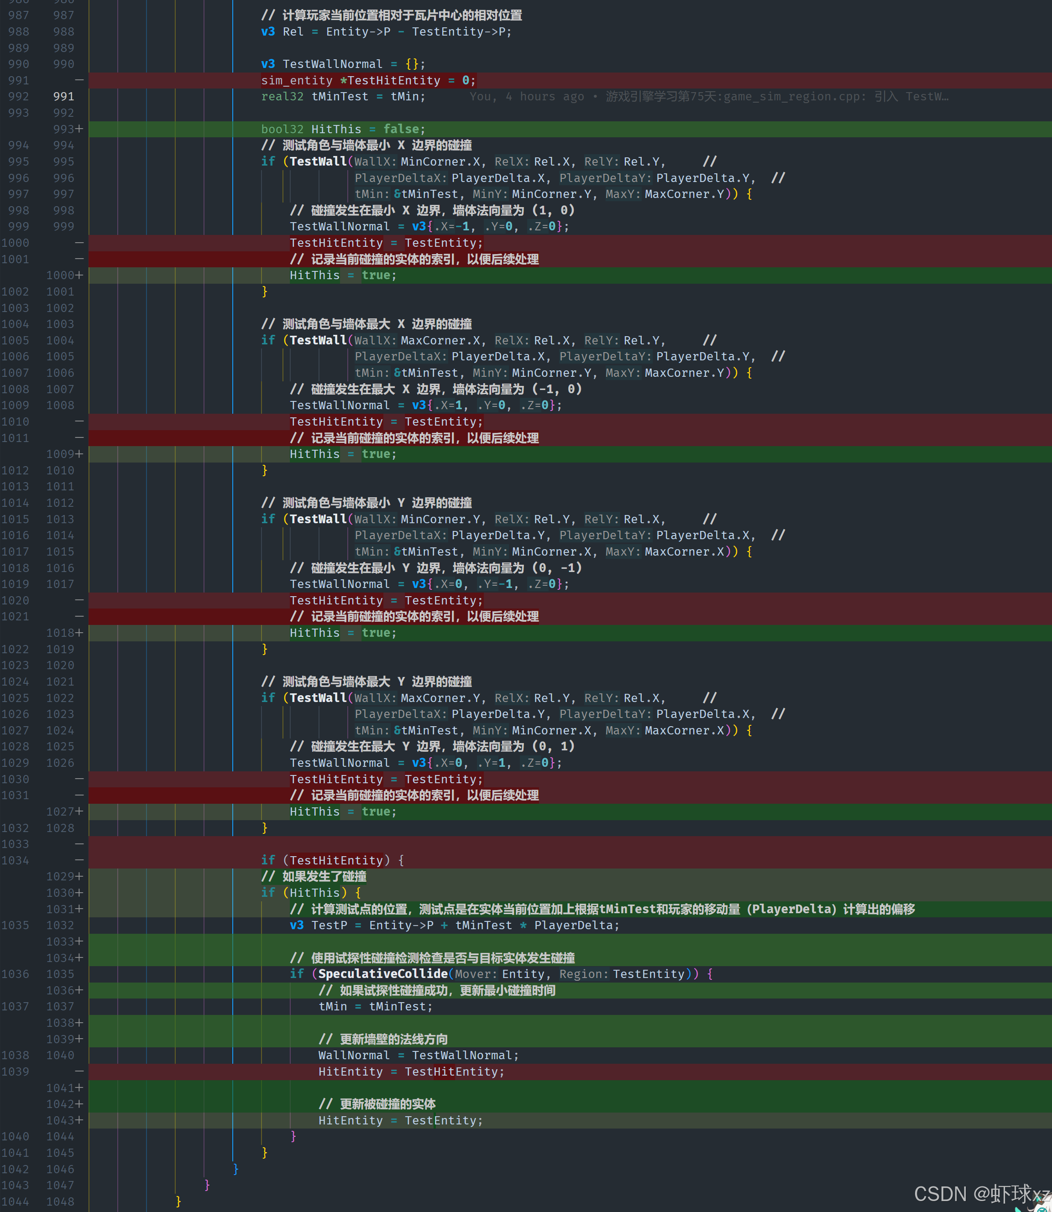The width and height of the screenshot is (1052, 1212).
Task: Click the line 'v3 Rel = Entity->P - TestEntity->P;'
Action: (386, 31)
